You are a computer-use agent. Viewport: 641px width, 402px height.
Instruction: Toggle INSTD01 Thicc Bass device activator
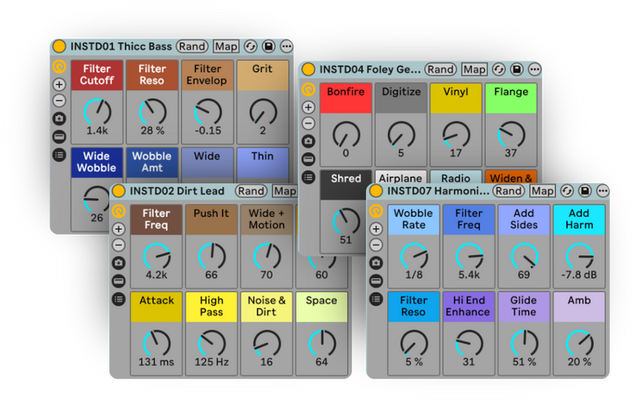click(58, 46)
